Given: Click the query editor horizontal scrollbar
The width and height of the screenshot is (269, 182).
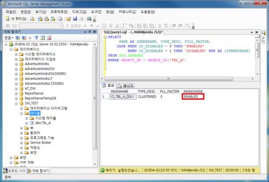Looking at the screenshot, I should 168,79.
